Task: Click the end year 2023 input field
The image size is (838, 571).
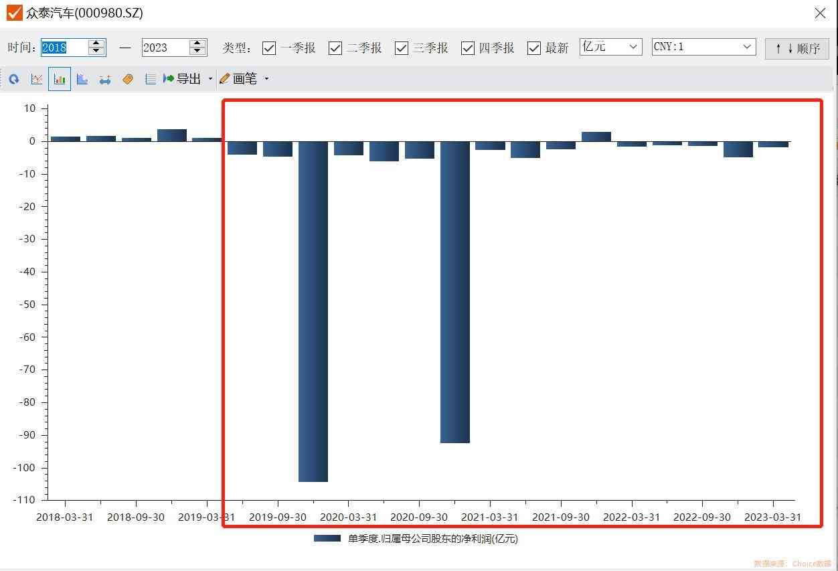Action: pyautogui.click(x=165, y=48)
